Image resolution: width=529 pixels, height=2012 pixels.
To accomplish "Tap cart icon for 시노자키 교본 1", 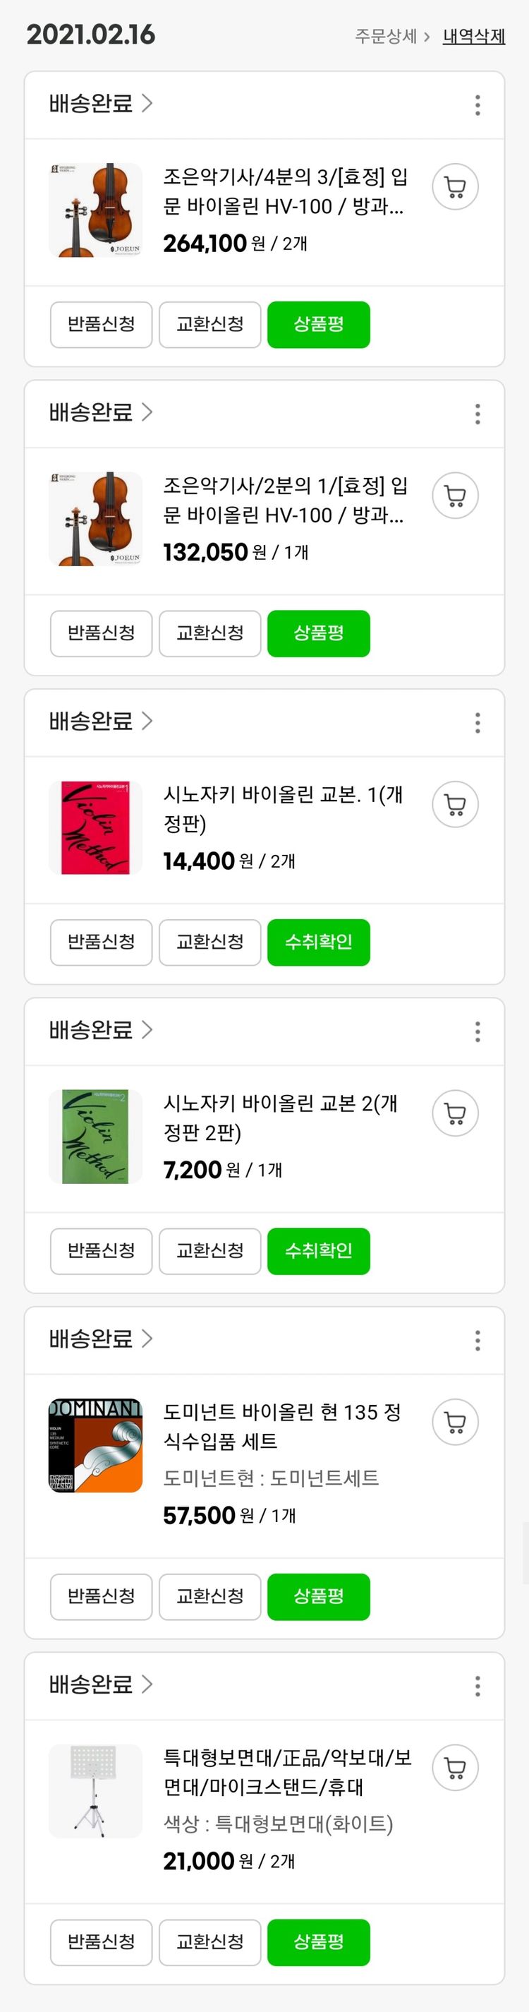I will click(455, 805).
